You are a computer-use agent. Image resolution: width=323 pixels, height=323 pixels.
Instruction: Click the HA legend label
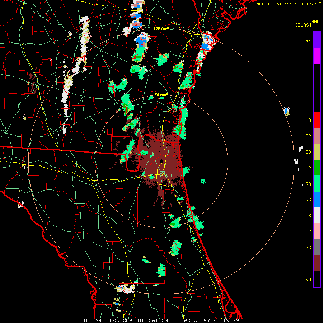308,120
